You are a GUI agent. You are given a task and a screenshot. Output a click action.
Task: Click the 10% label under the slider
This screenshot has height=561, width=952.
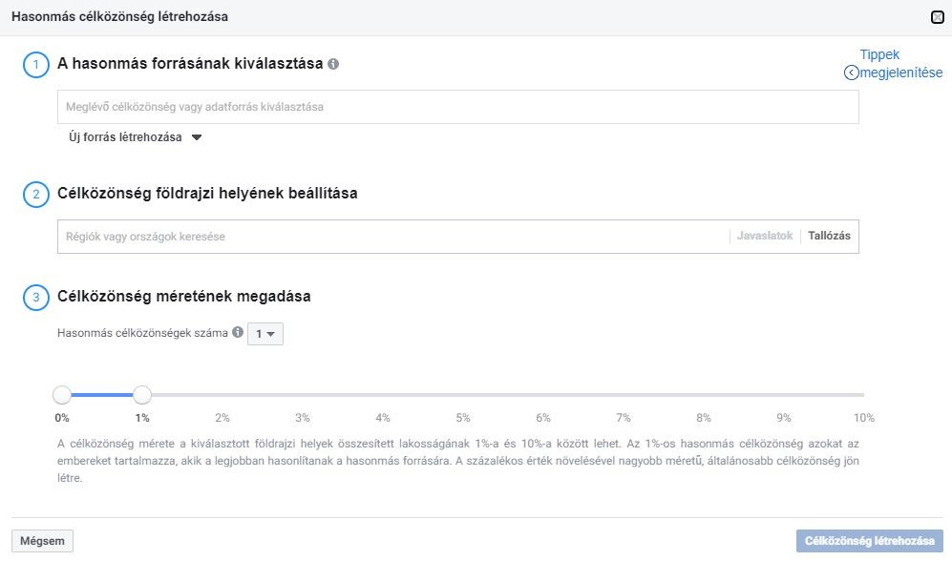pyautogui.click(x=863, y=418)
